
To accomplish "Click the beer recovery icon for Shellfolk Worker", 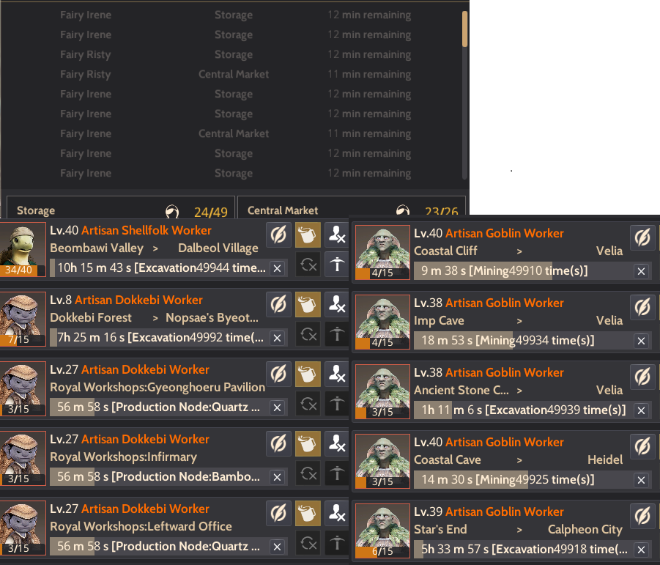I will 308,235.
